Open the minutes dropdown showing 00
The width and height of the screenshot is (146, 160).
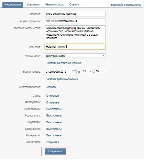click(x=100, y=71)
